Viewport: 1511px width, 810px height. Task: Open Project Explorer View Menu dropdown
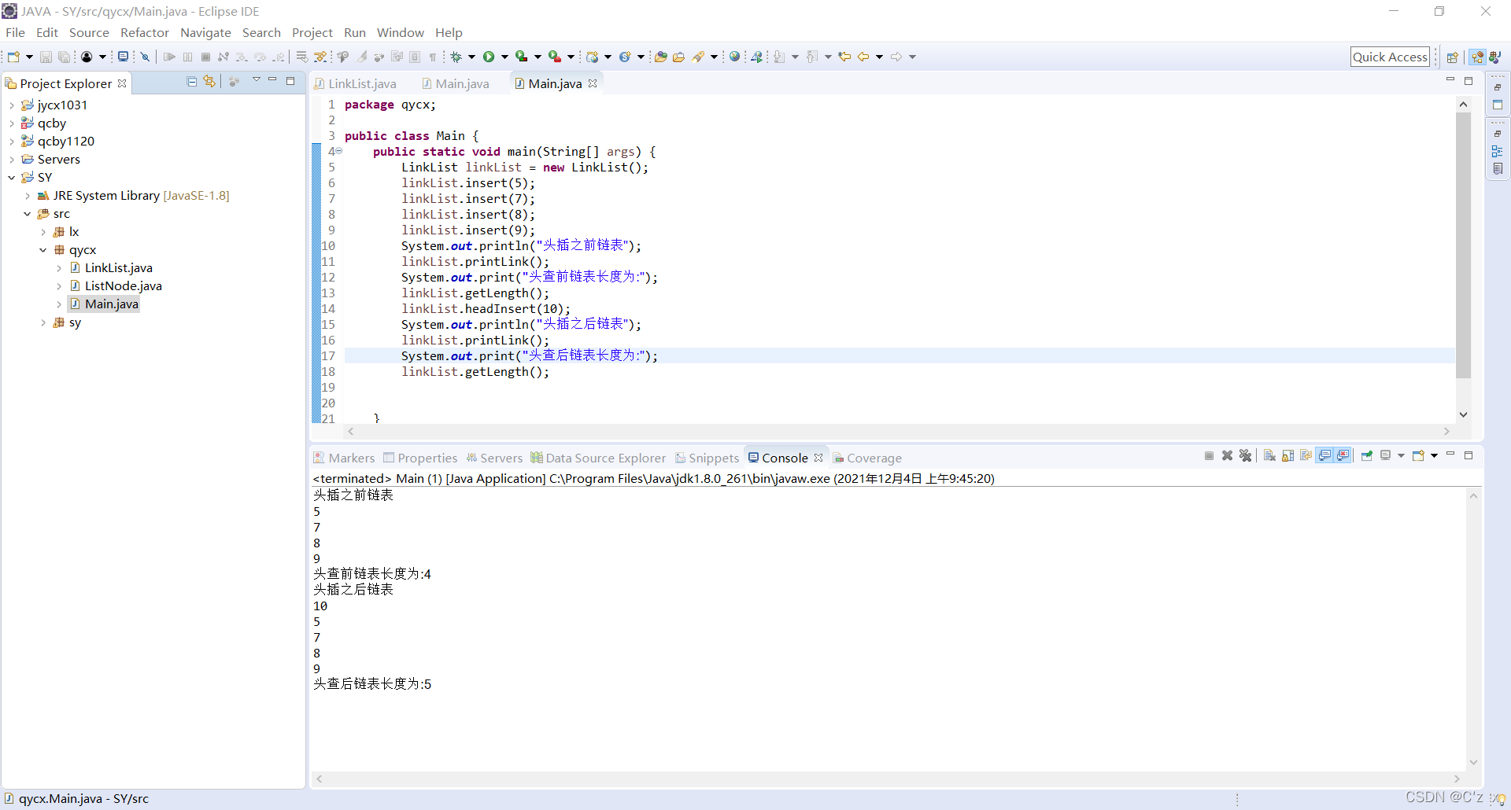256,80
